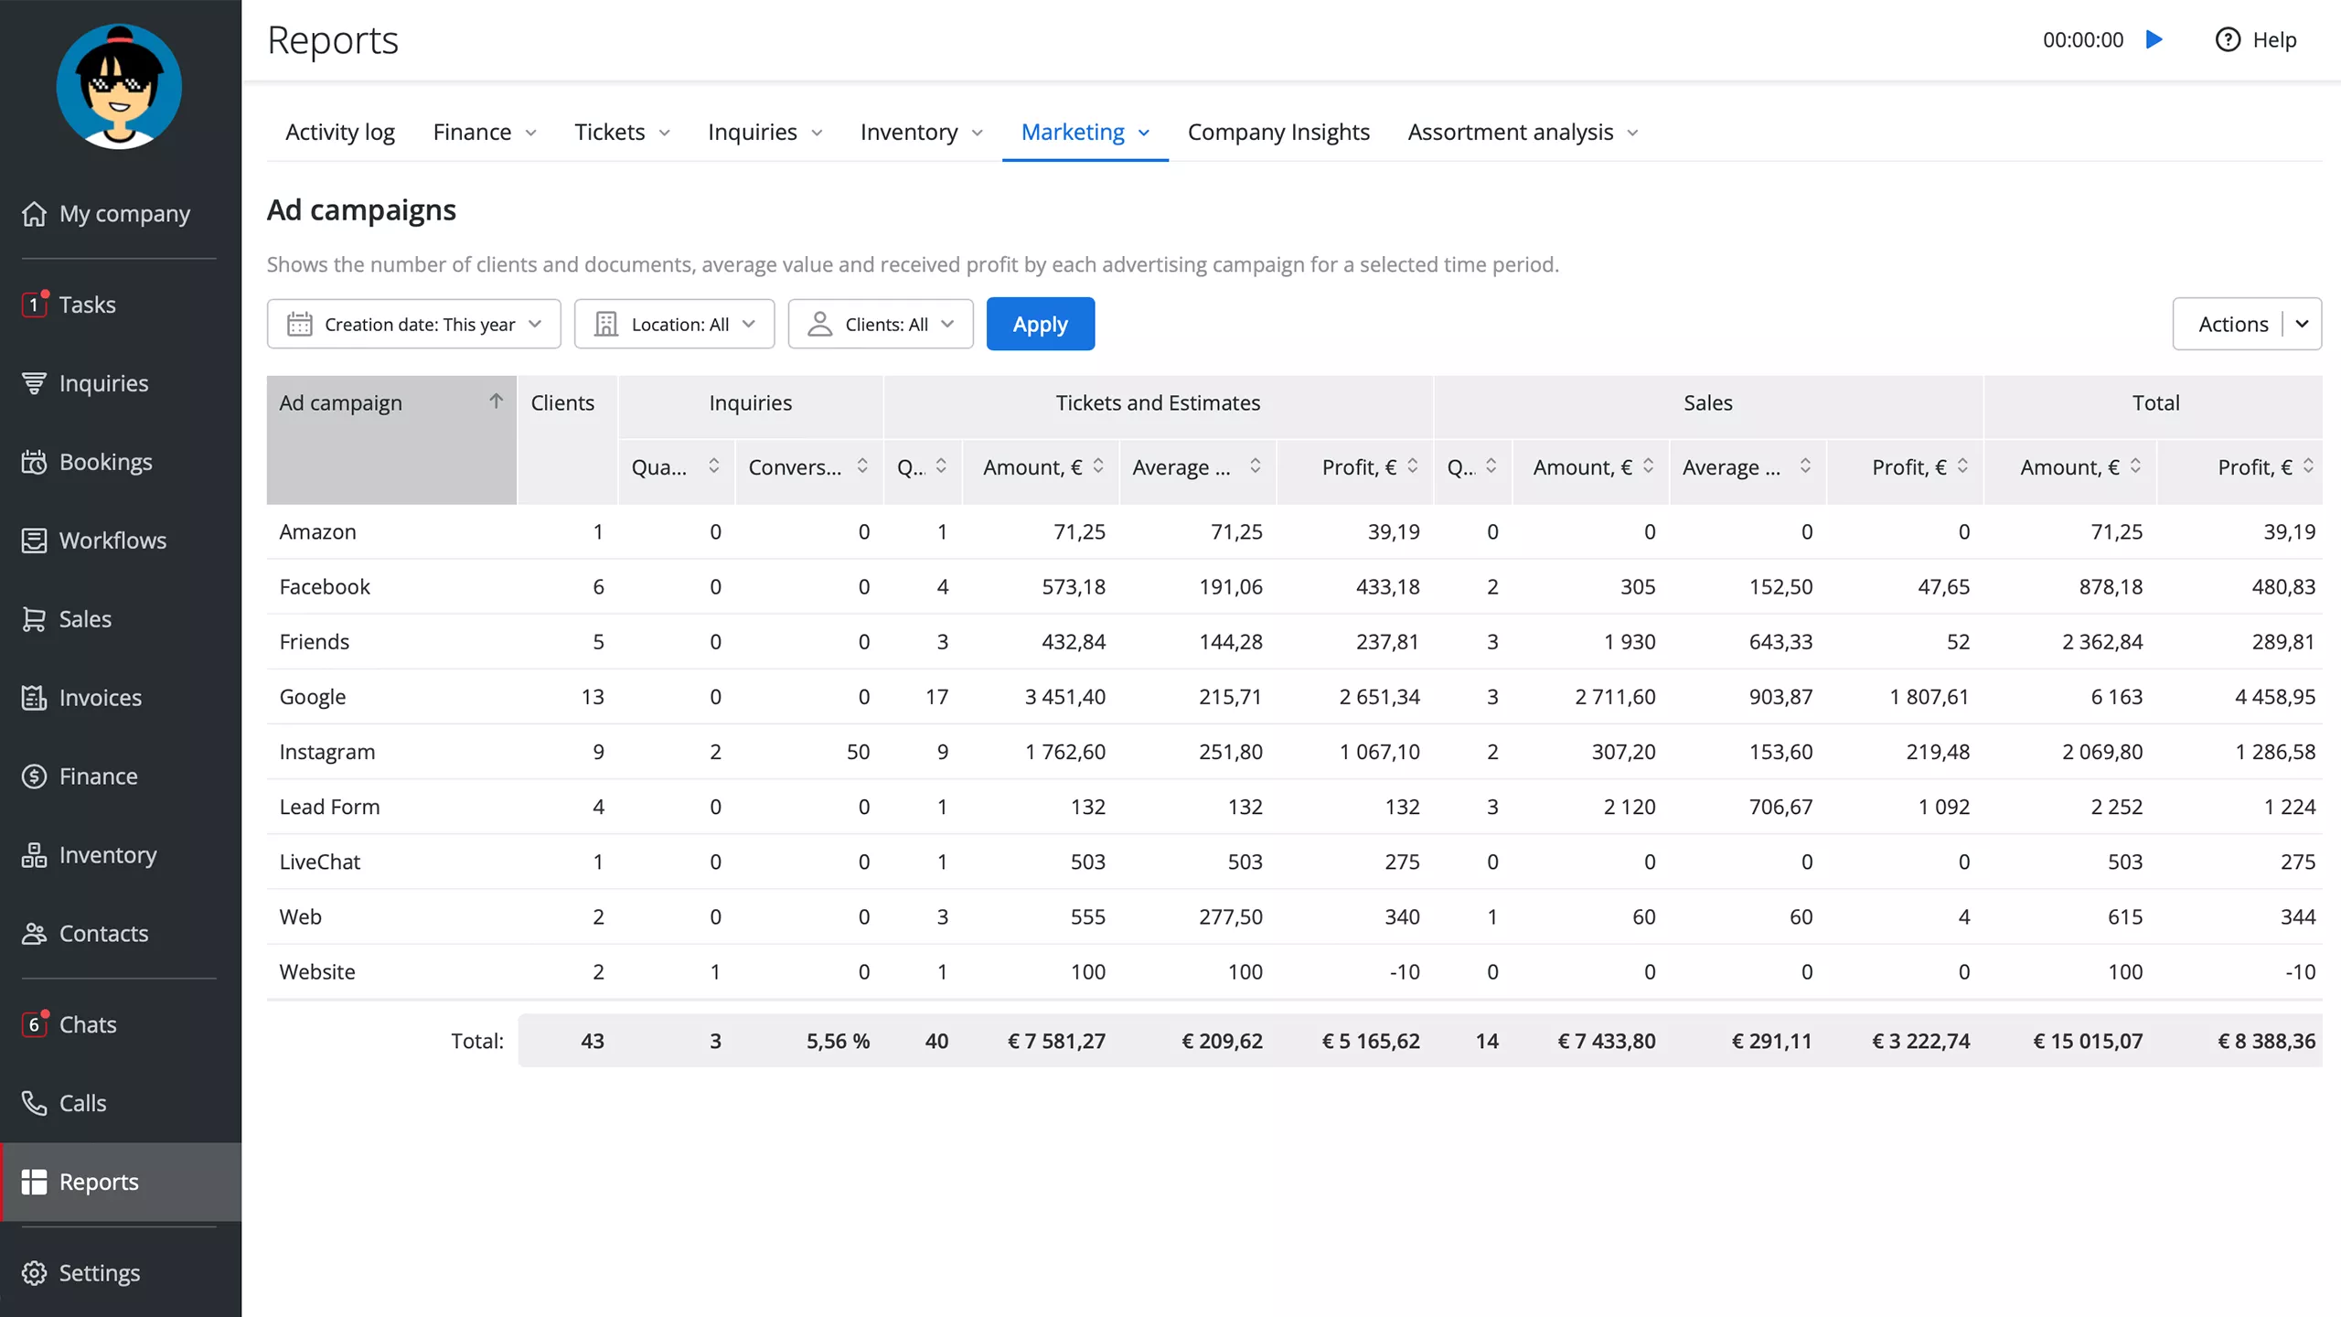The image size is (2341, 1317).
Task: Start the timer with the play control
Action: 2155,39
